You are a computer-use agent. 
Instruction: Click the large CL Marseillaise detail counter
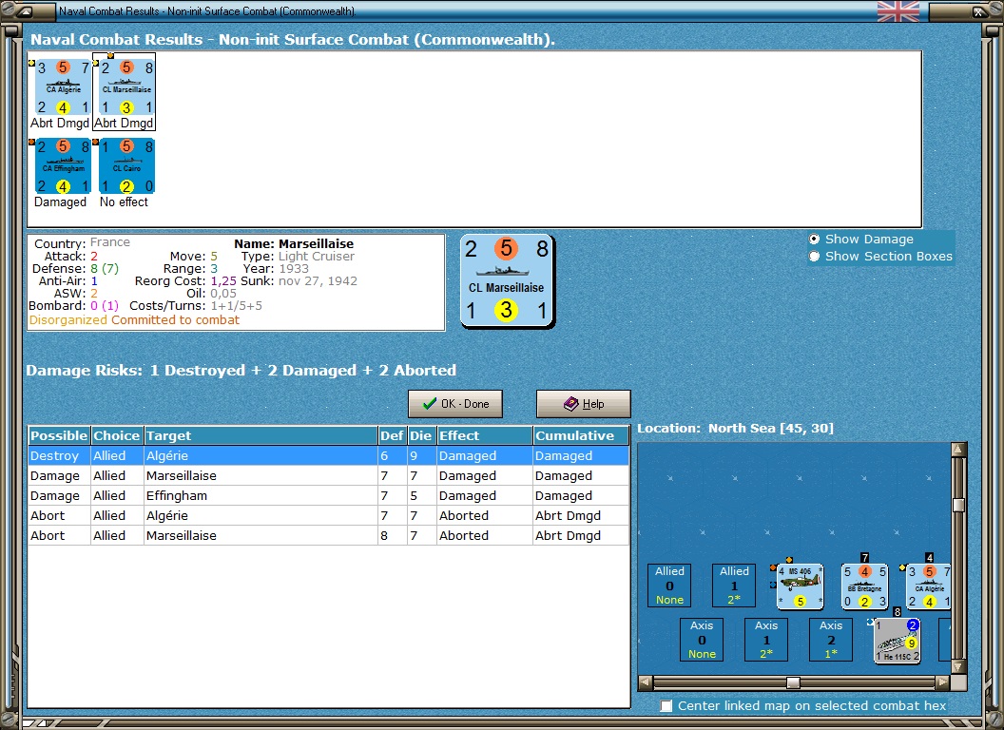pyautogui.click(x=507, y=281)
